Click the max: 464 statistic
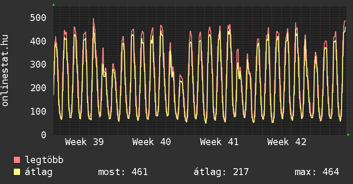 click(x=317, y=172)
